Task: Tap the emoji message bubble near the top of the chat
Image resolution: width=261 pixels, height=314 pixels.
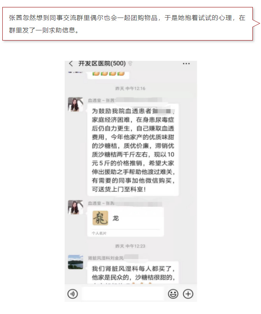Action: (x=108, y=75)
